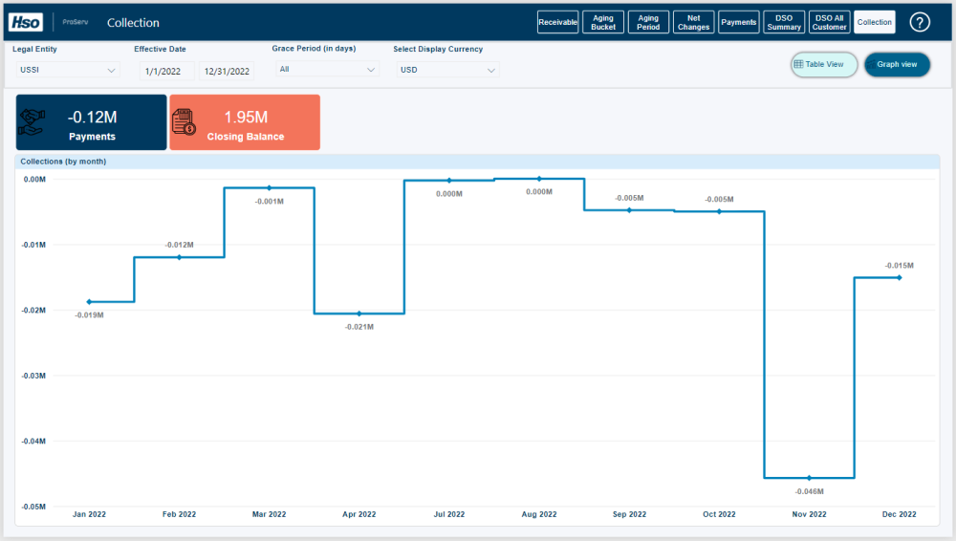This screenshot has height=541, width=956.
Task: Click the end date field 12/31/2022
Action: (227, 72)
